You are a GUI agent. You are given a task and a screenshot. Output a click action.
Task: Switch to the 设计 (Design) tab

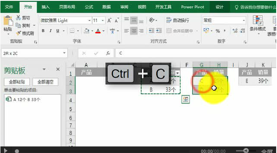pyautogui.click(x=219, y=7)
